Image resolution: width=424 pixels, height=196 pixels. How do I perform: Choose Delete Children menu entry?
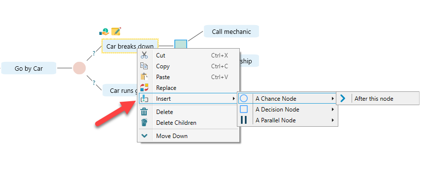click(189, 123)
